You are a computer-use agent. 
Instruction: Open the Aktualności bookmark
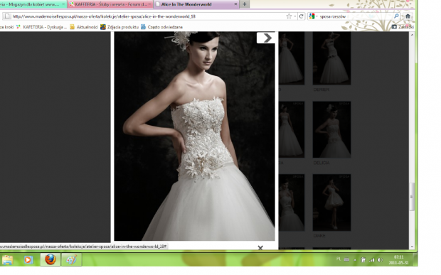[x=84, y=27]
